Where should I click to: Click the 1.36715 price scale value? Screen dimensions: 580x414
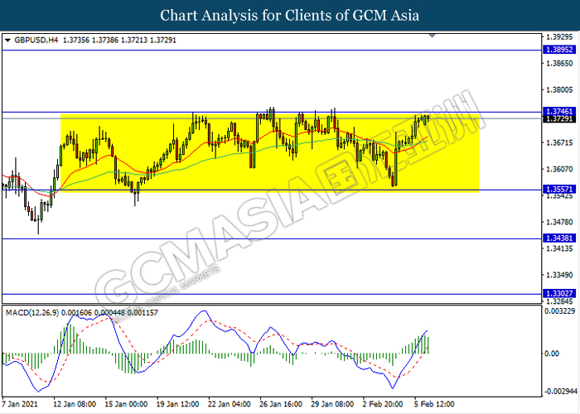(559, 142)
